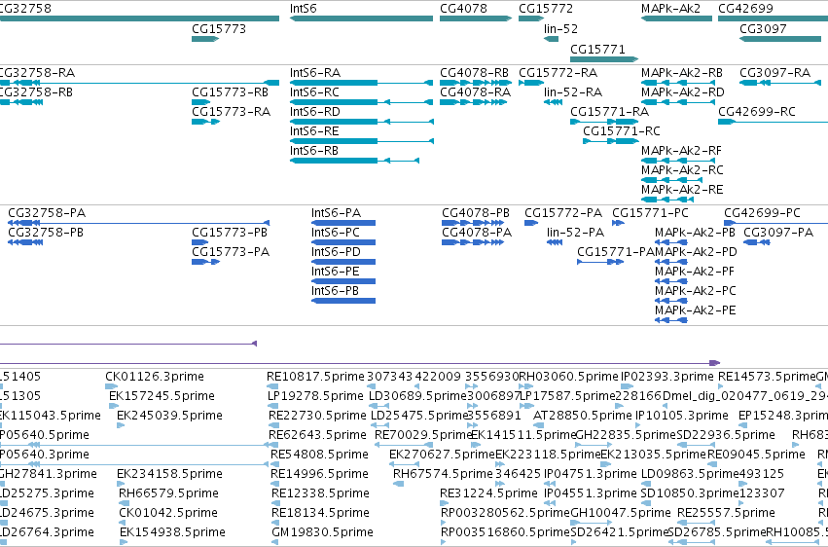Select transcript IntS6-RC
The width and height of the screenshot is (828, 547).
click(x=361, y=102)
